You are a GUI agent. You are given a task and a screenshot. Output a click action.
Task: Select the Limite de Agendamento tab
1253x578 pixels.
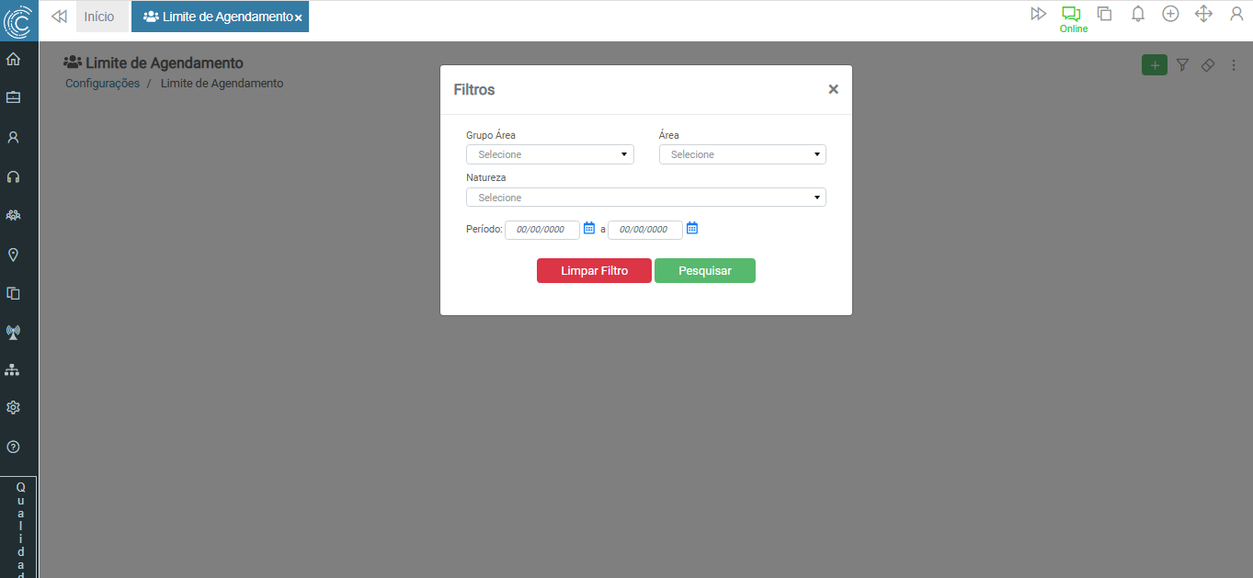(219, 17)
